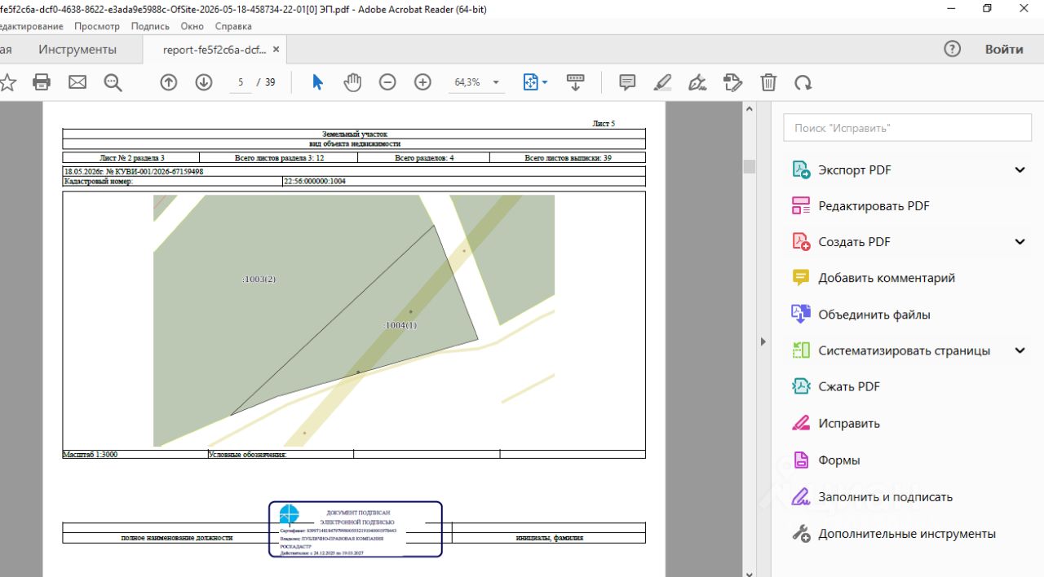Go to next page with down arrow
Screen dimensions: 1044x577
coord(204,82)
